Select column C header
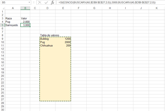 (x=35, y=8)
